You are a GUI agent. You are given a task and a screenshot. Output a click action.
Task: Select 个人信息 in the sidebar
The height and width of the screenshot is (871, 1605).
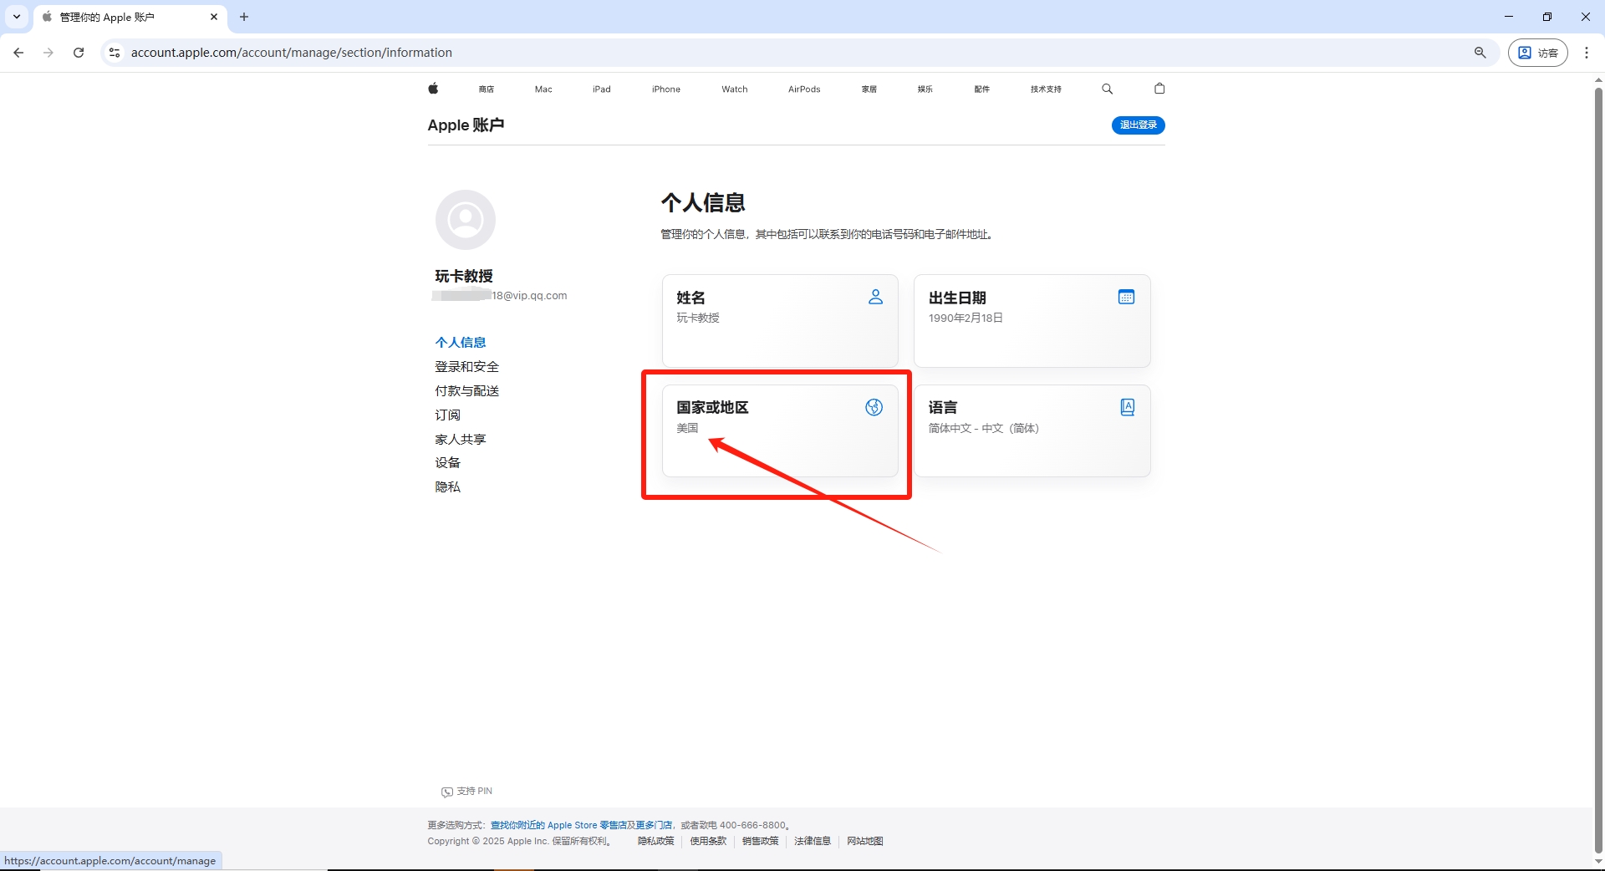(461, 343)
